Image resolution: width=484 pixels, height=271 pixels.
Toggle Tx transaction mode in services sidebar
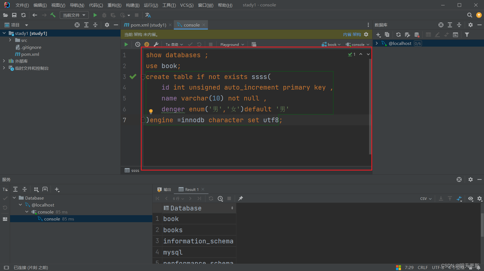point(5,190)
